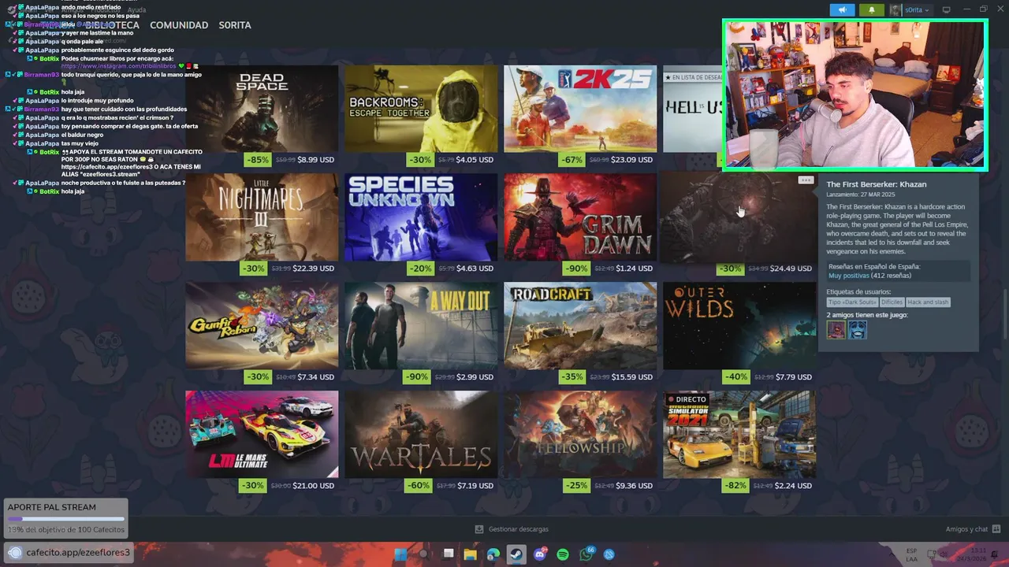Click the "Difíciles" user tag
This screenshot has width=1009, height=567.
tap(892, 302)
